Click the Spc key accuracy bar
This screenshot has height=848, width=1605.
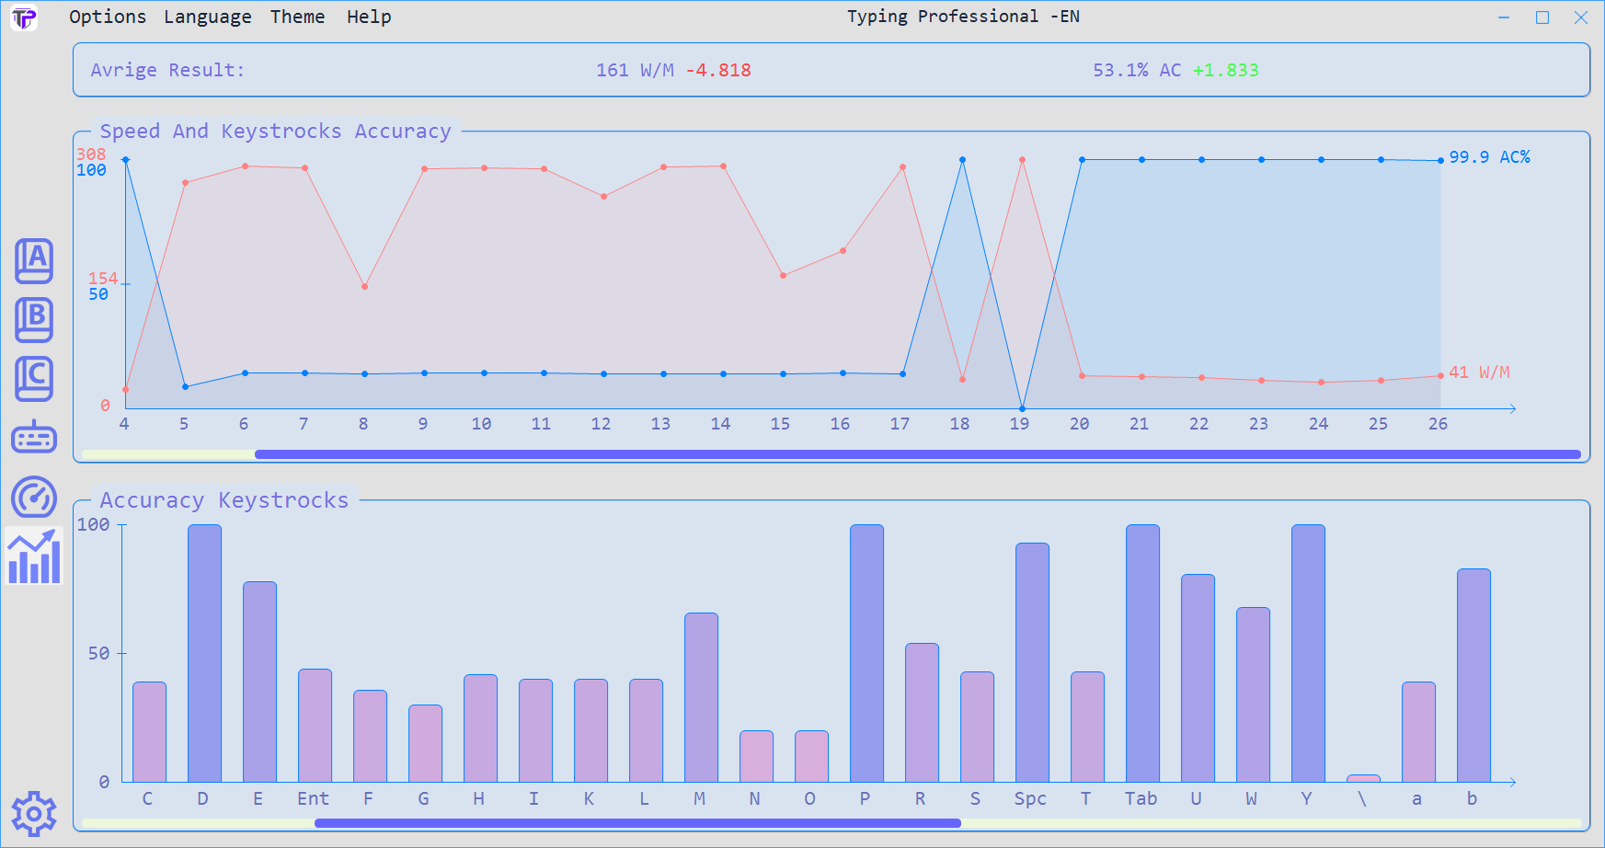pos(1032,662)
